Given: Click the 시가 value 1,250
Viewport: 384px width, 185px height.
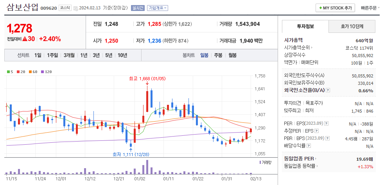Looking at the screenshot, I should (111, 41).
